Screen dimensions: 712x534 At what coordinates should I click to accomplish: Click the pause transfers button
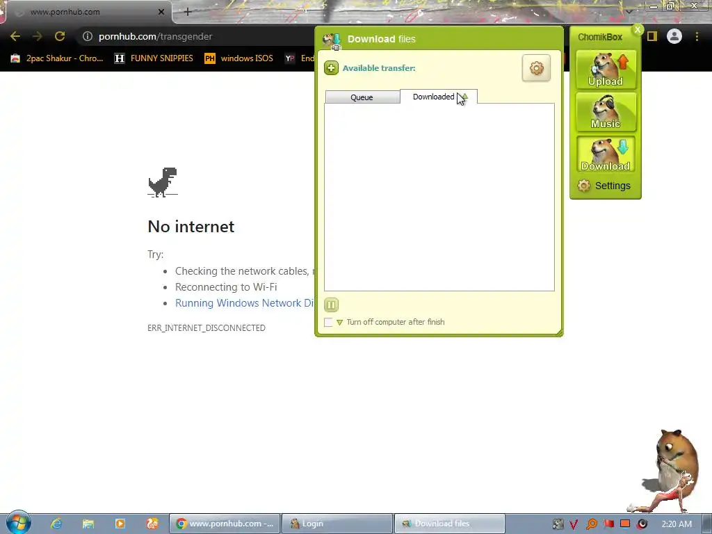(x=331, y=305)
